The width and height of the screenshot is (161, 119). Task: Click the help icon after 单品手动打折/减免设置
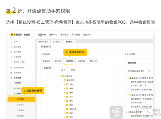[152, 78]
